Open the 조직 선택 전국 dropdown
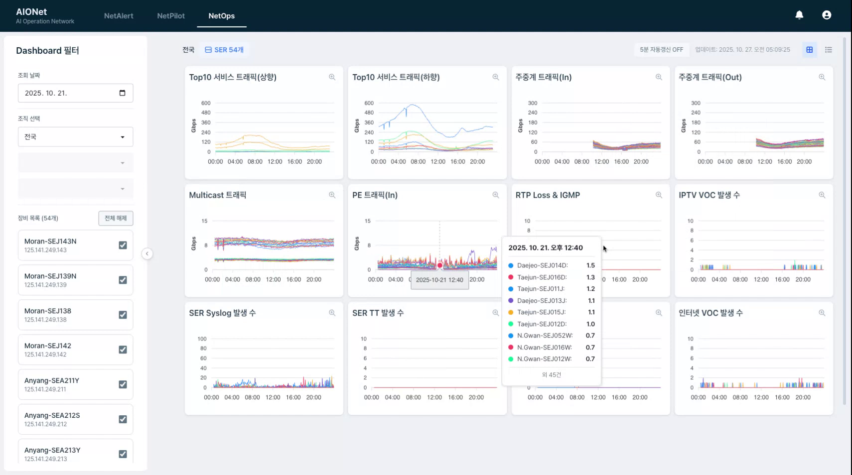This screenshot has height=475, width=852. pyautogui.click(x=75, y=137)
